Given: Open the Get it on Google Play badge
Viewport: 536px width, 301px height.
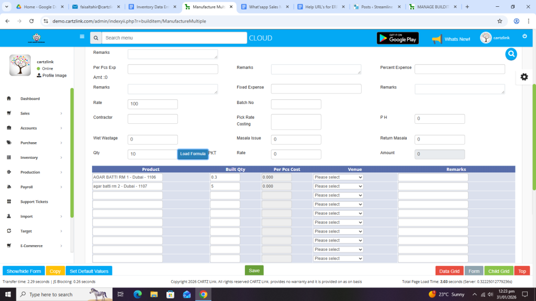Looking at the screenshot, I should 397,38.
